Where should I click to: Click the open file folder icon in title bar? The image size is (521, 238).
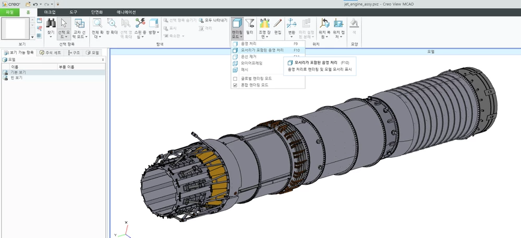click(x=28, y=4)
